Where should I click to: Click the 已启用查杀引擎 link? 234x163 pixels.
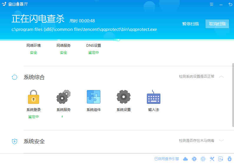coord(167,159)
